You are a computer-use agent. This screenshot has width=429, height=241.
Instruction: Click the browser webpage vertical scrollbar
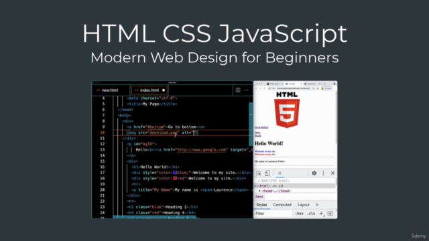[x=336, y=117]
